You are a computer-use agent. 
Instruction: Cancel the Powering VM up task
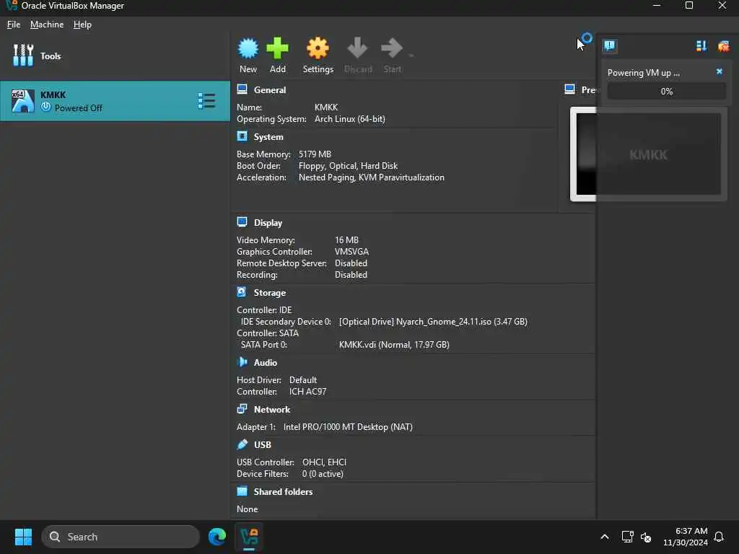720,71
